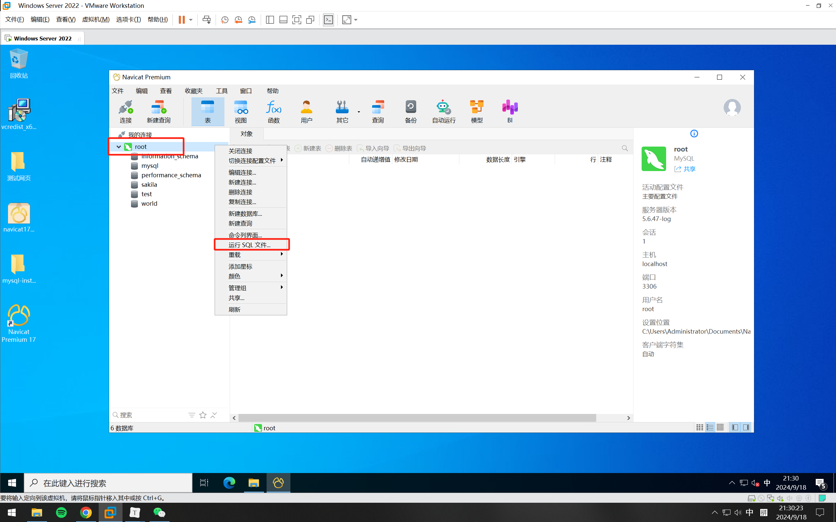Switch to list view in status bar
This screenshot has width=836, height=522.
tap(710, 427)
